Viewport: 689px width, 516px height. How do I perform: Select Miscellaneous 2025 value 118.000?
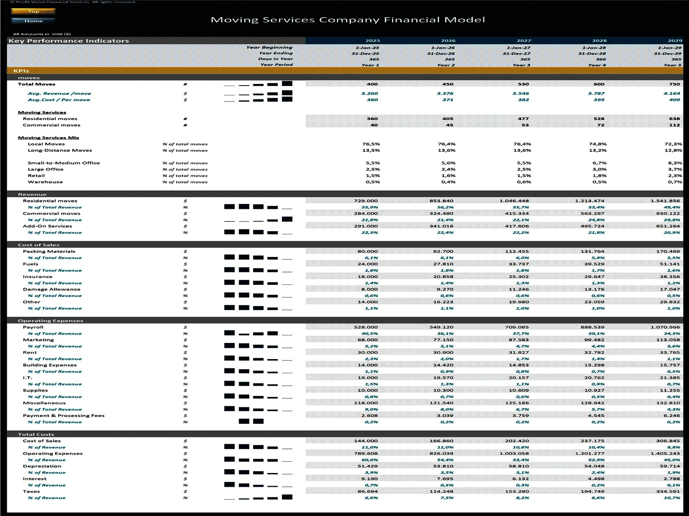pos(366,403)
